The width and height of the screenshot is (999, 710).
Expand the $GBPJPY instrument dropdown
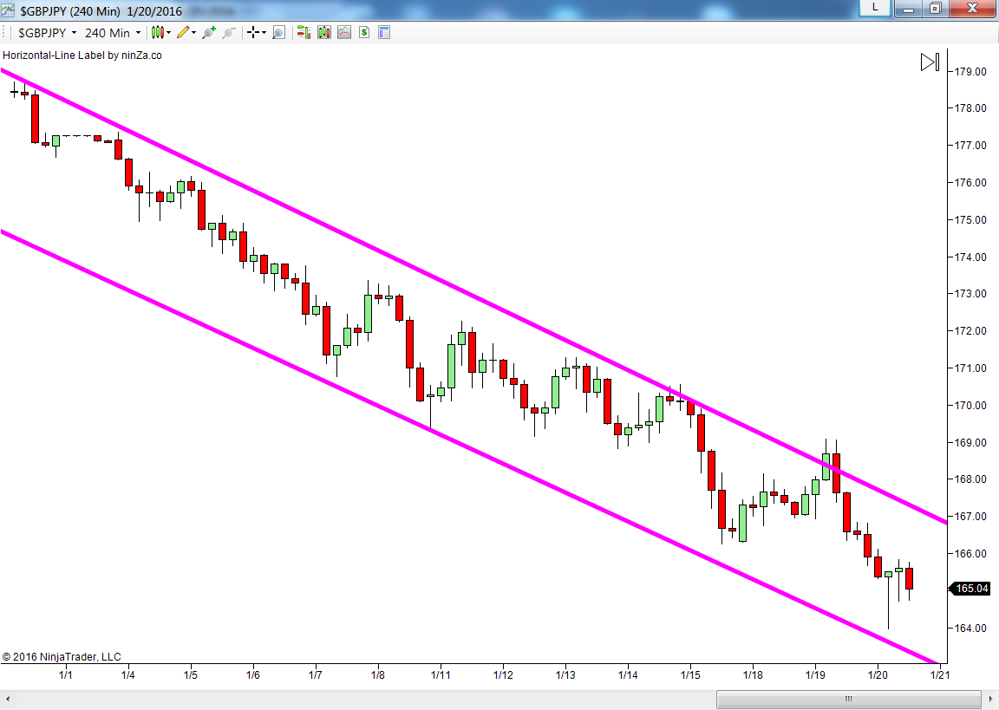tap(74, 33)
